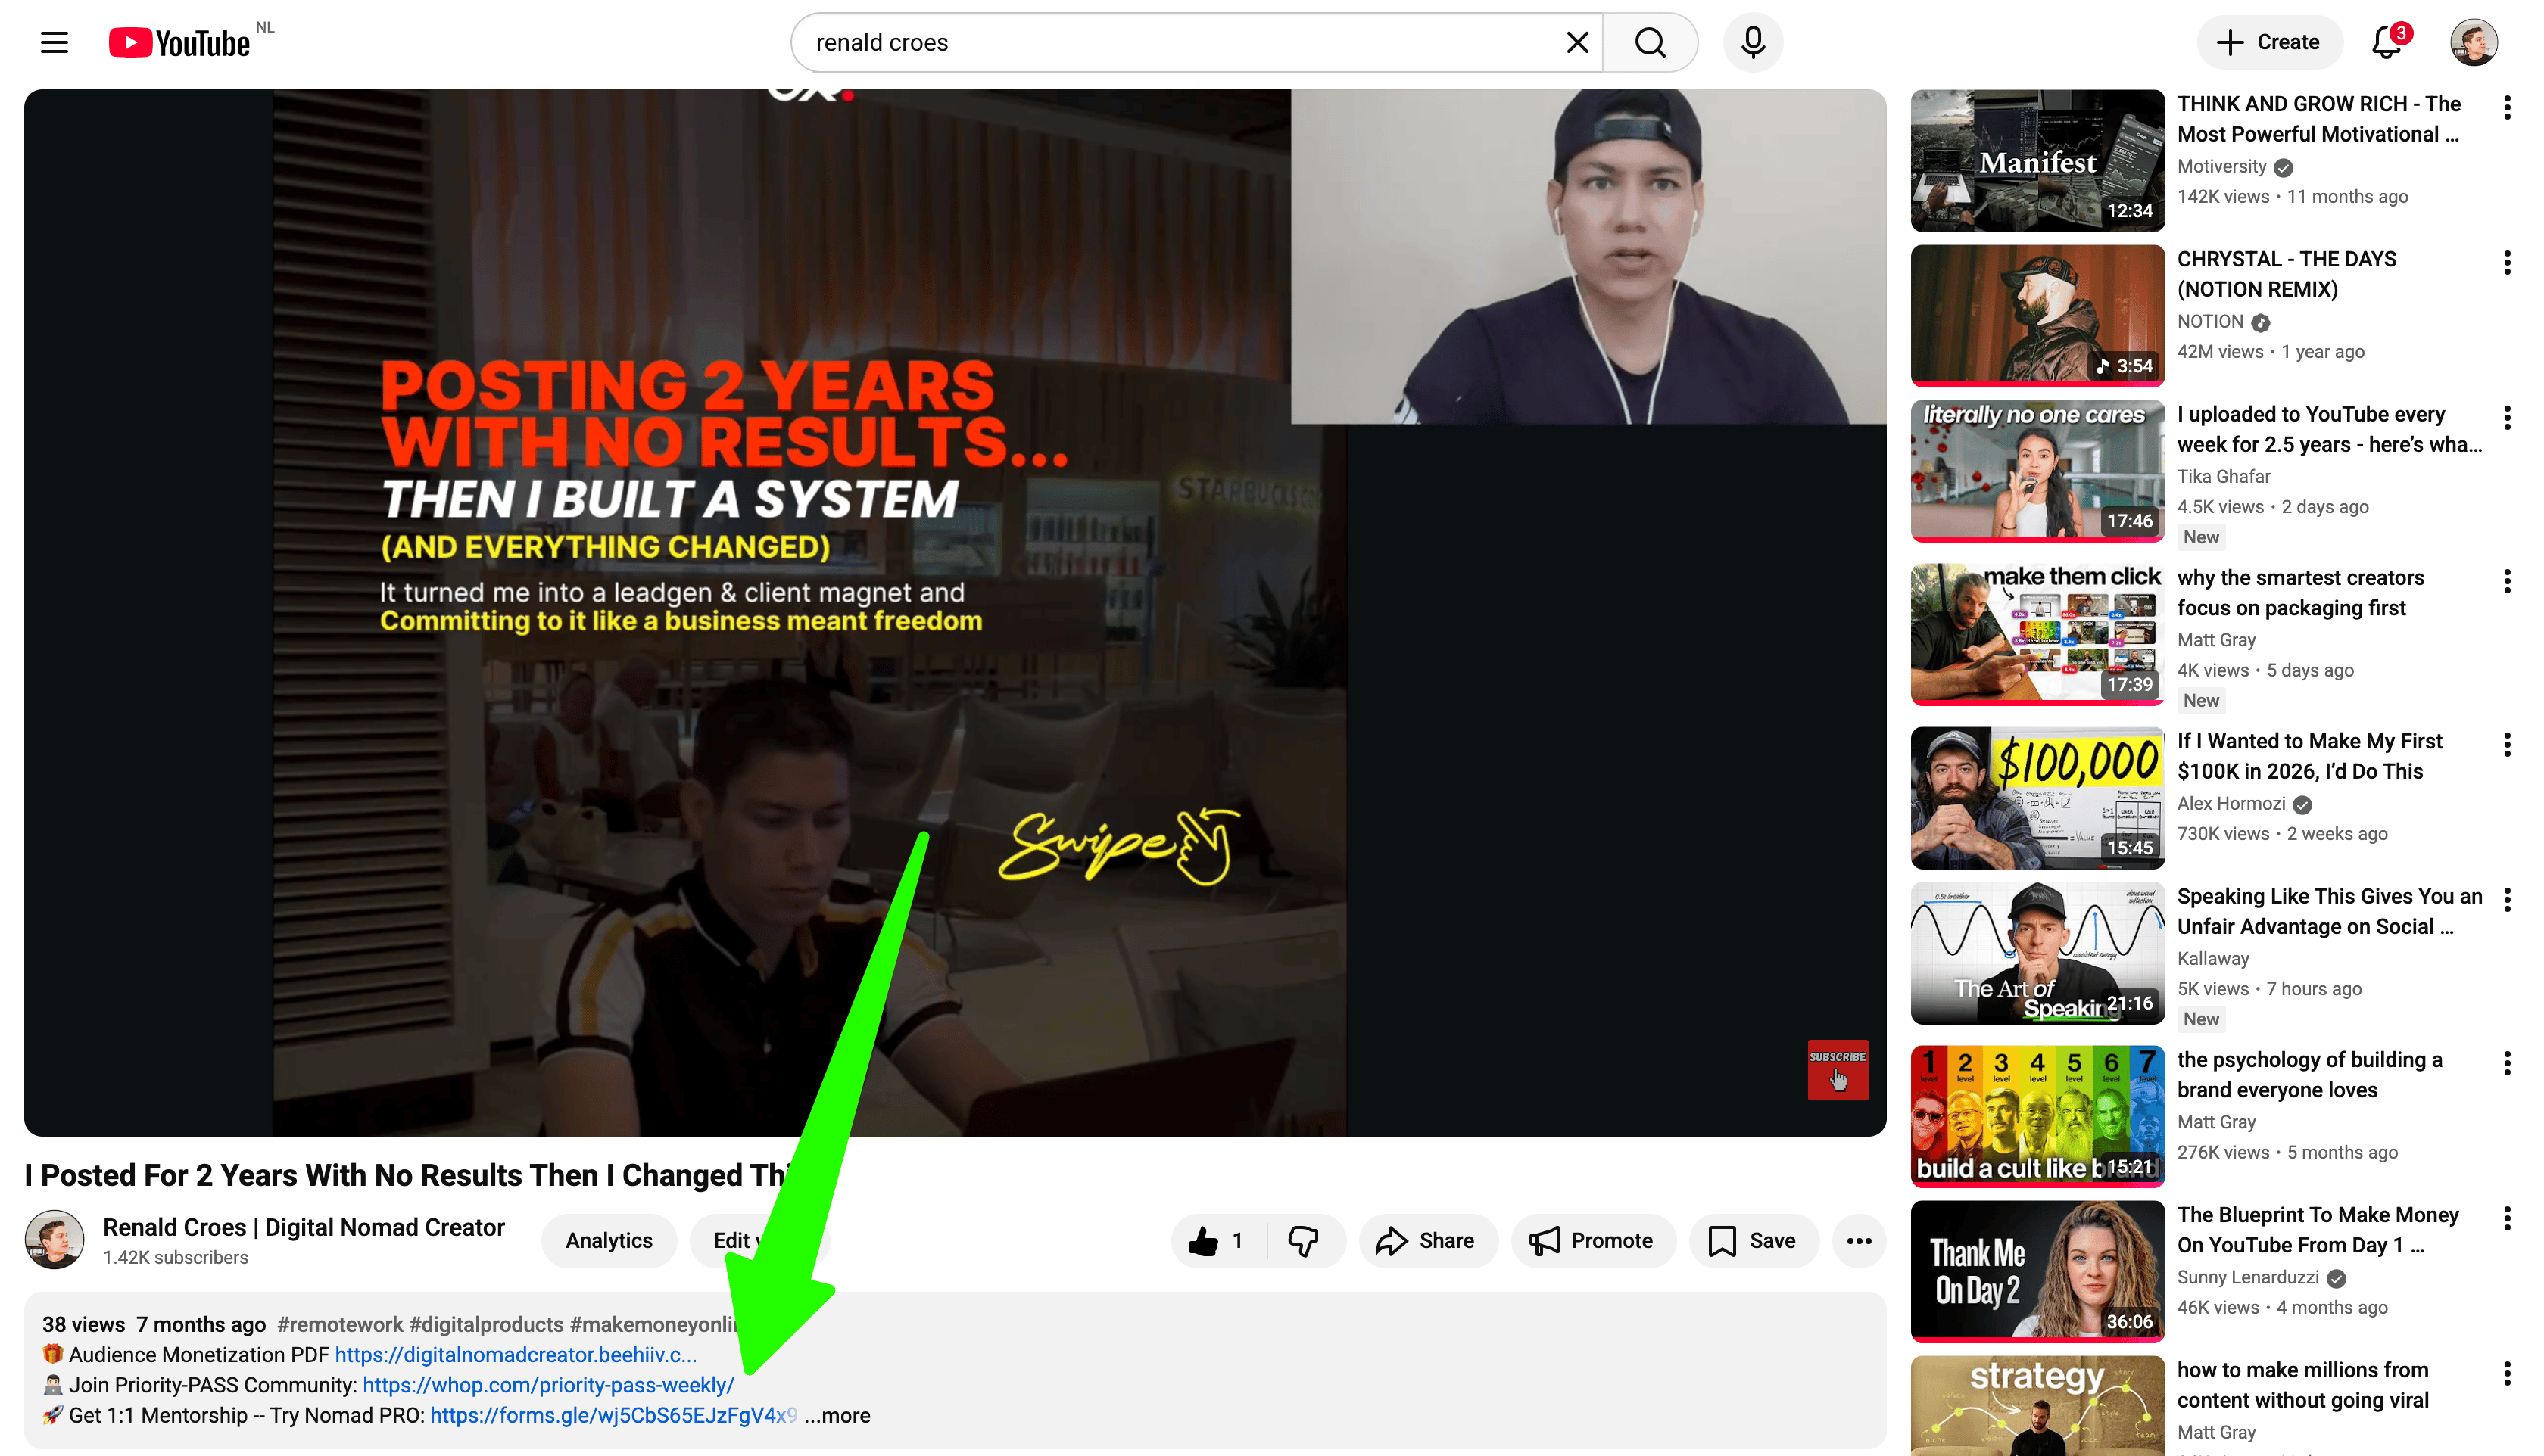Open the Create menu
Screen dimensions: 2544x1456
click(x=2269, y=42)
